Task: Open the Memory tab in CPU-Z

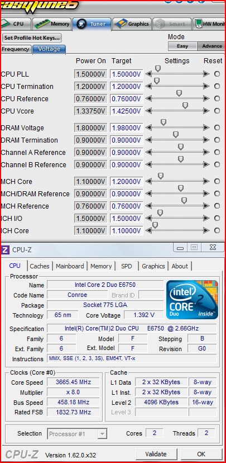Action: pos(101,266)
